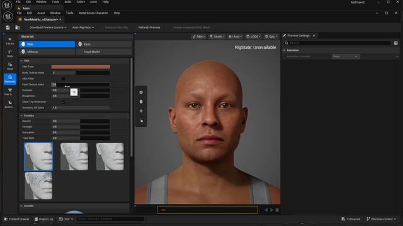Open the Skin viewport mode dropdown

[x=199, y=36]
